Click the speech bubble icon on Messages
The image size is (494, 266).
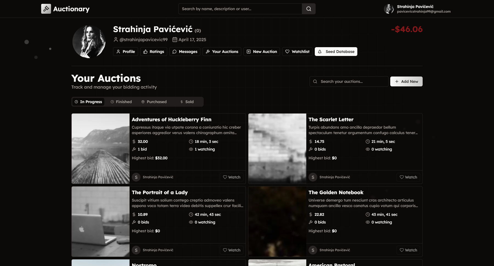point(175,52)
